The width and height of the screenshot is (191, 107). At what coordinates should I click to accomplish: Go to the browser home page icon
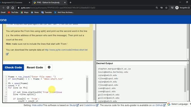coord(13,8)
